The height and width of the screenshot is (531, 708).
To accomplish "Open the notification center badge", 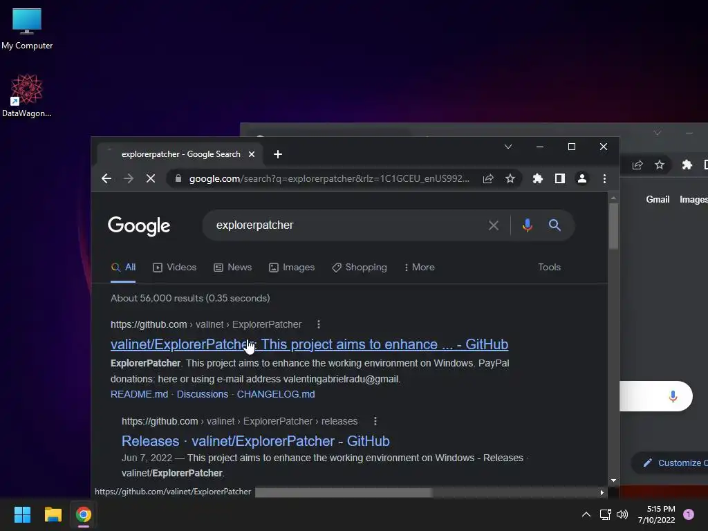I will [689, 514].
